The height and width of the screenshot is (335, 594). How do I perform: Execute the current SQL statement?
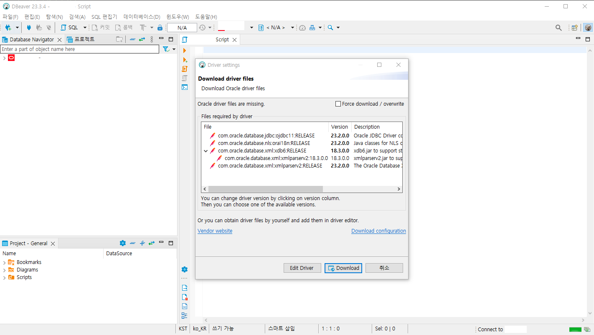click(185, 50)
